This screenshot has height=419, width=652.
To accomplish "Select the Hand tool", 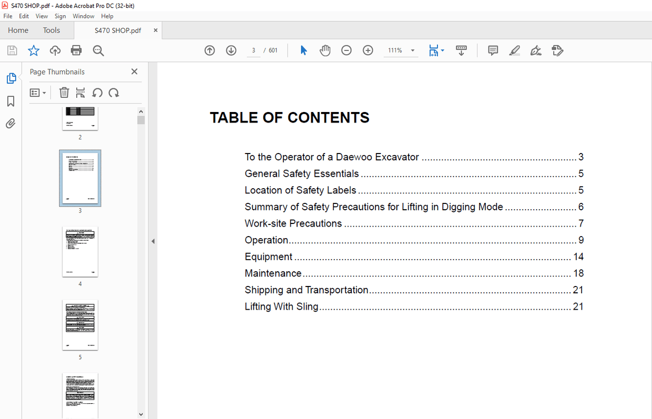I will 325,50.
